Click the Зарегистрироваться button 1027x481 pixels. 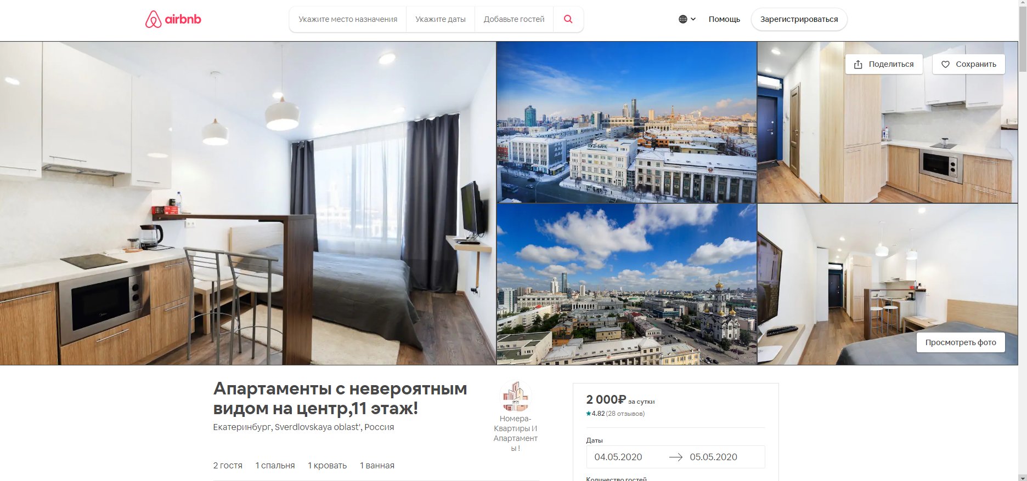[x=799, y=19]
